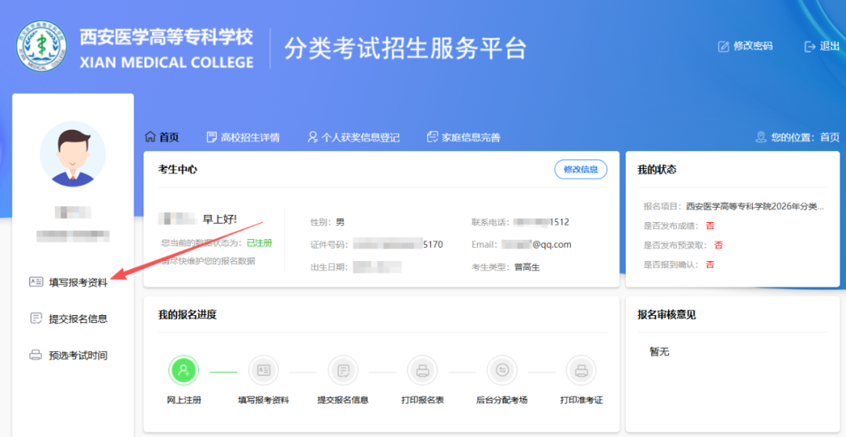
Task: Click the 您的位置 location icon
Action: [761, 138]
